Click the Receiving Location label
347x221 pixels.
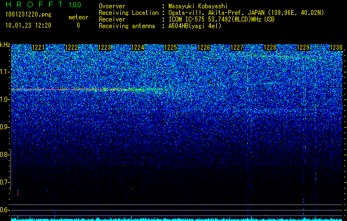[x=129, y=13]
